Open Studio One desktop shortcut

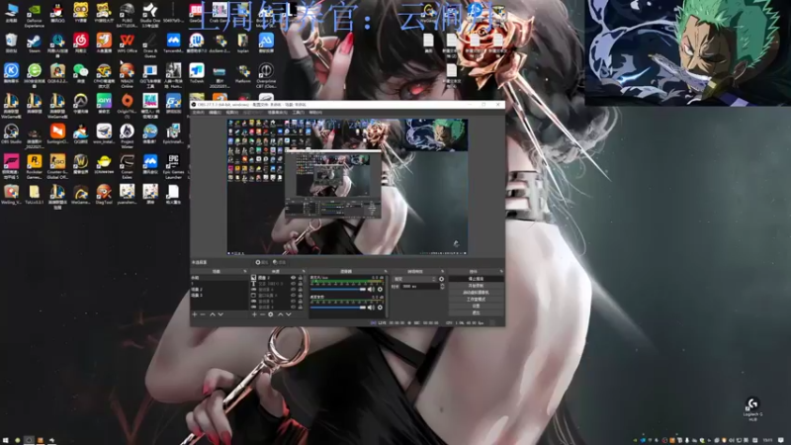click(x=150, y=14)
